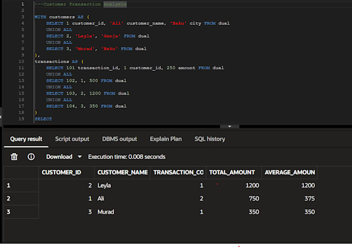Viewport: 352px width, 247px height.
Task: Click the 'Ganja' string in editor
Action: point(111,36)
